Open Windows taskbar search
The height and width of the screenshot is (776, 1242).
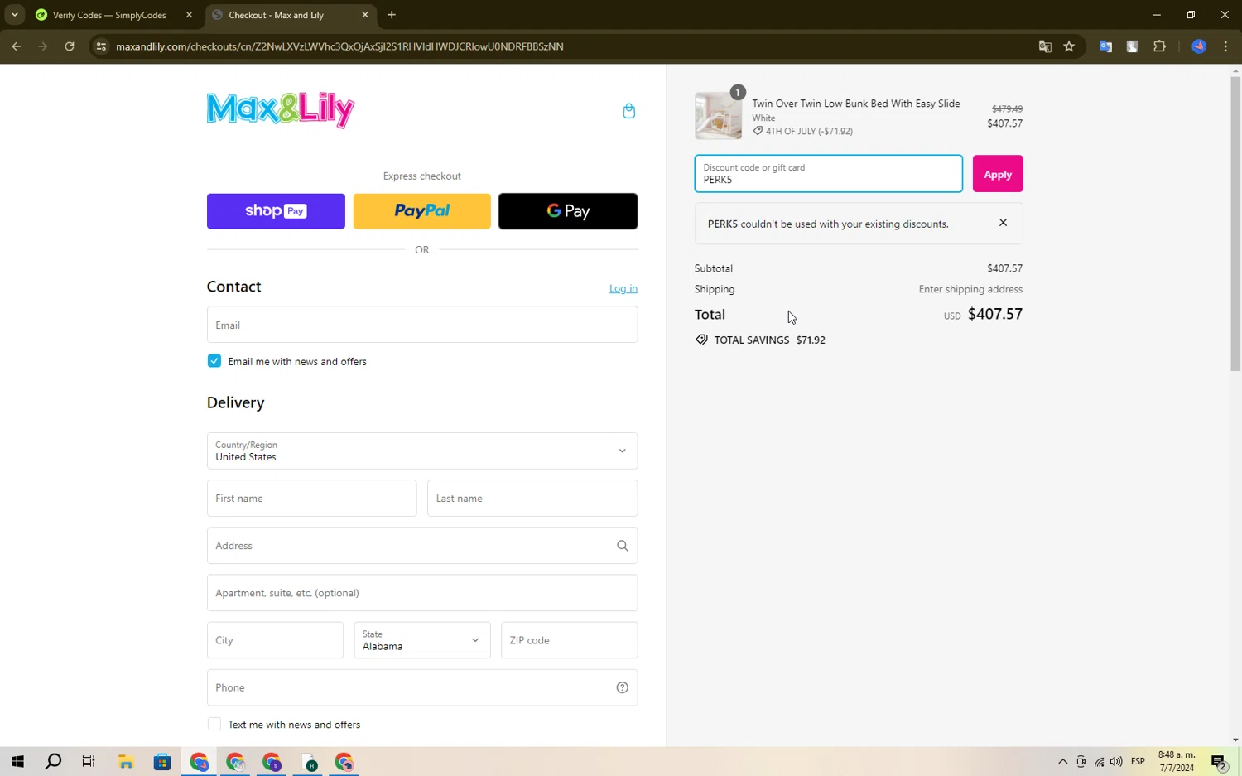pyautogui.click(x=53, y=762)
